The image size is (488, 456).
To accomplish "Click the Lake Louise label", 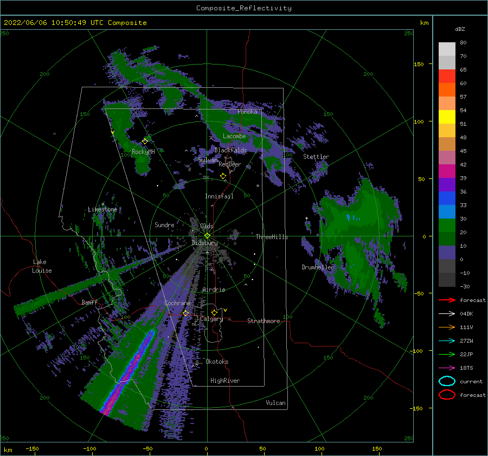I will click(42, 266).
